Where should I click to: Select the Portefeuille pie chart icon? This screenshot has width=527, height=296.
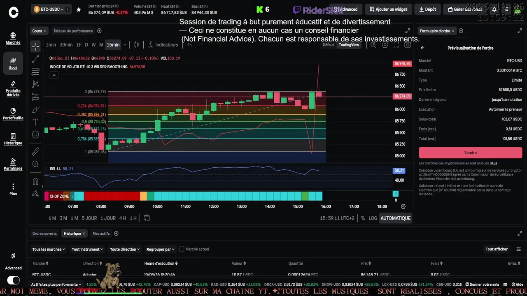tap(13, 111)
